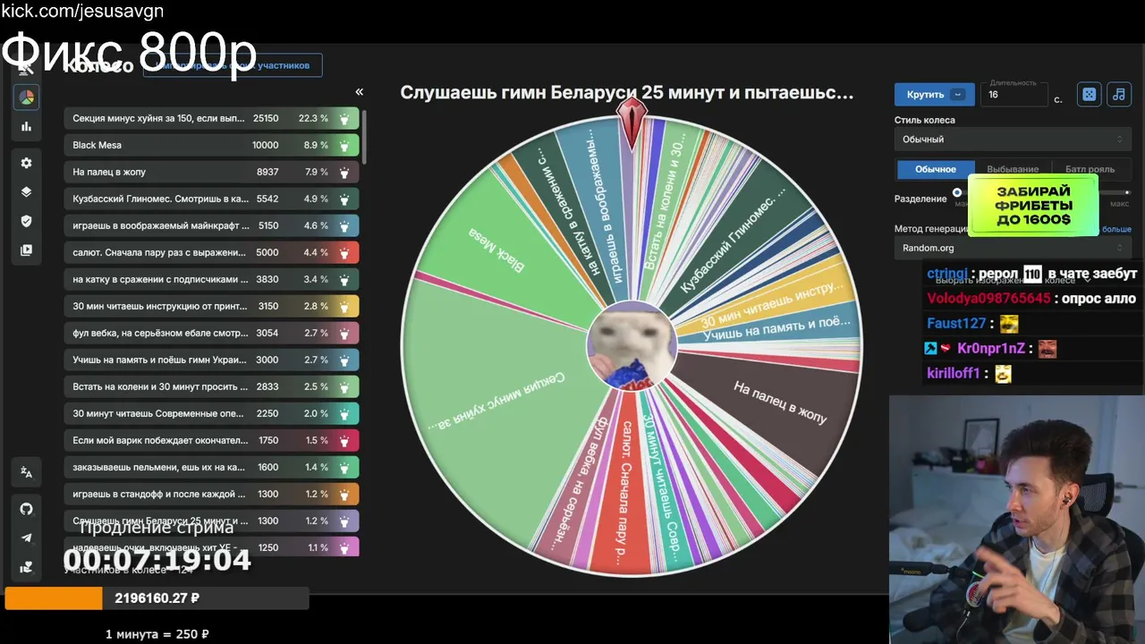Click the bulb icon on the воображаемый майнкрафт row

point(344,225)
